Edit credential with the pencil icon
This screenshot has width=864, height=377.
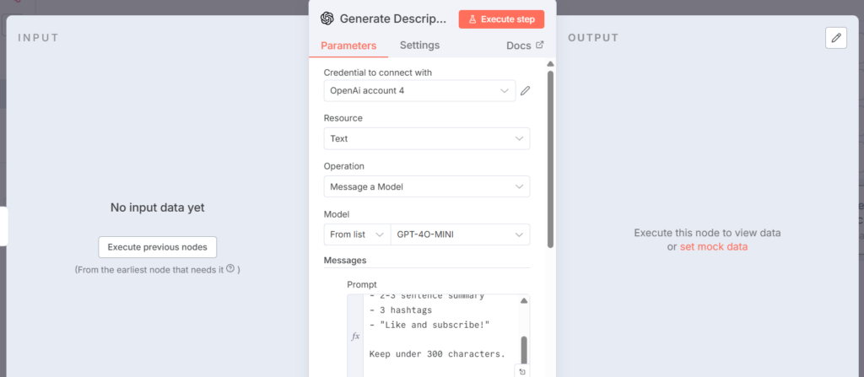point(525,90)
